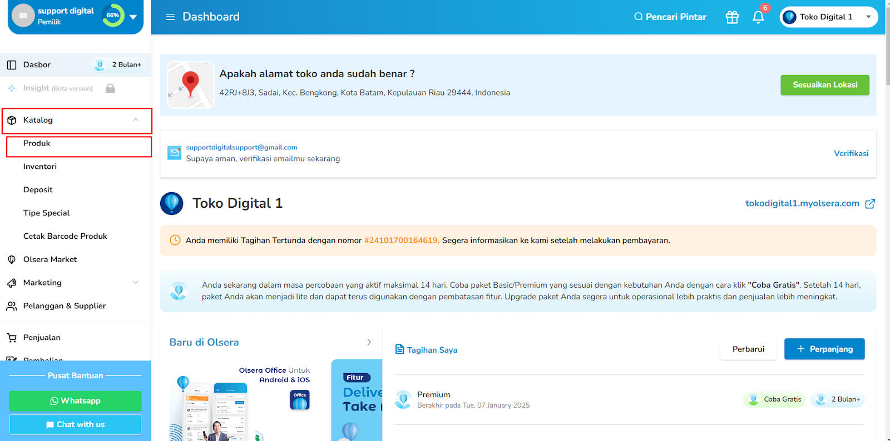Click the map pin location thumbnail

(191, 85)
